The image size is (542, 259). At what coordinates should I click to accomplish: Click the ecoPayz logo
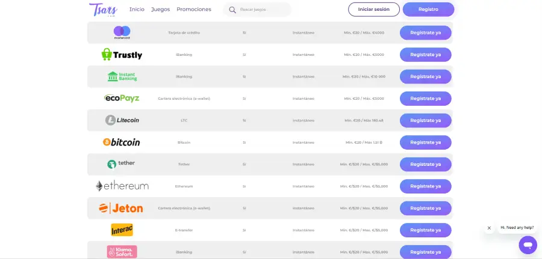tap(122, 99)
